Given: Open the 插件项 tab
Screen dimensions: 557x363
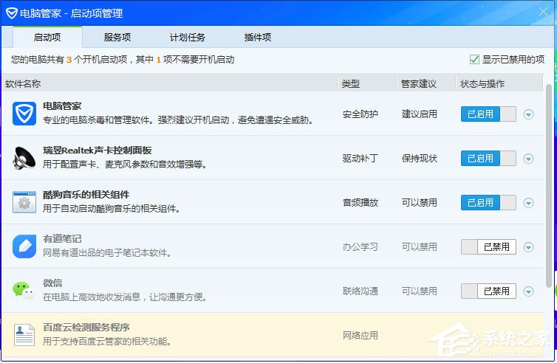Looking at the screenshot, I should point(258,37).
